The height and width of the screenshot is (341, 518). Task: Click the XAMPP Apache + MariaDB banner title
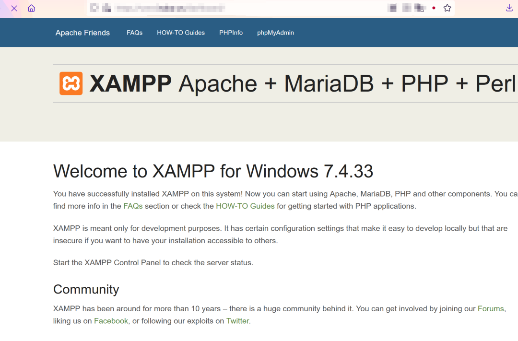click(x=302, y=83)
